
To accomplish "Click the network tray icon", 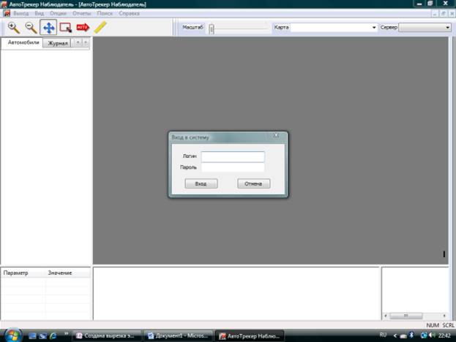I will pyautogui.click(x=424, y=335).
